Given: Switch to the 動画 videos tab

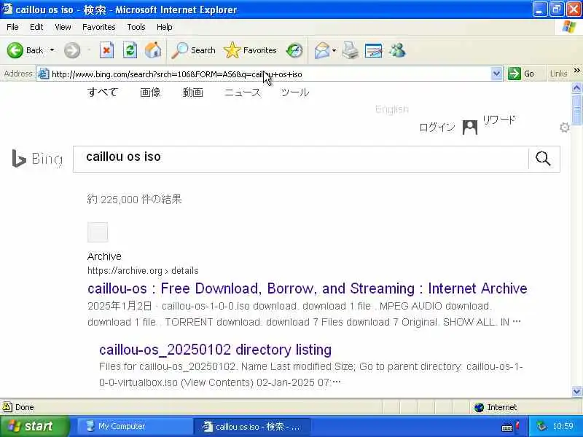Looking at the screenshot, I should [192, 92].
